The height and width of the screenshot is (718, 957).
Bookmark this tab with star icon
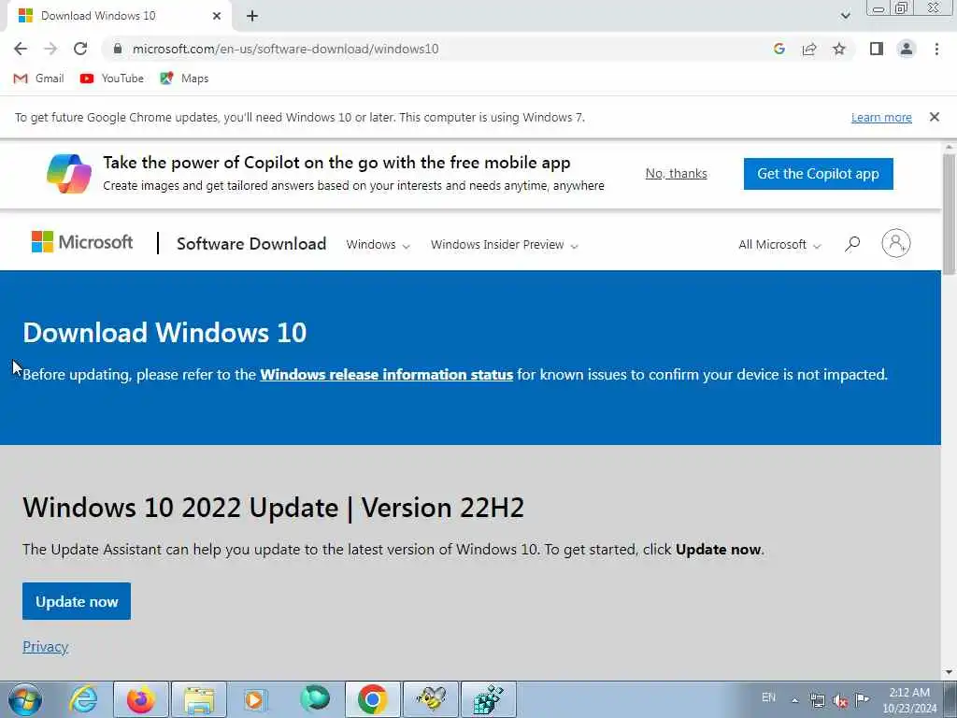(839, 49)
